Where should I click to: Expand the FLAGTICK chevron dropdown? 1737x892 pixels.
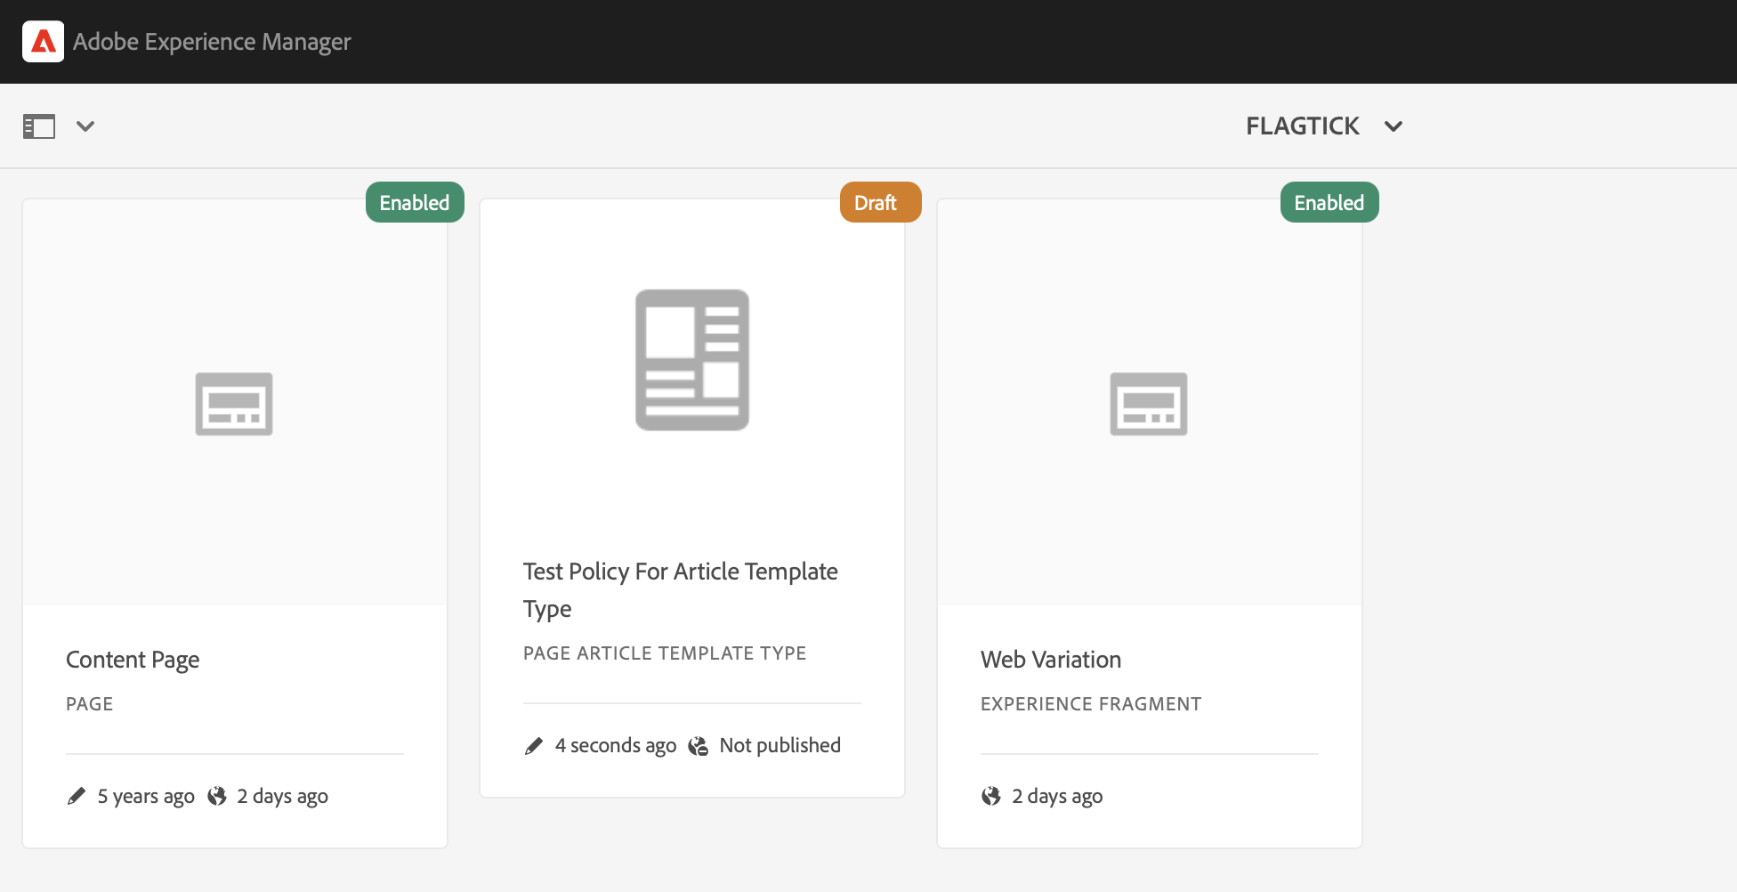1394,126
